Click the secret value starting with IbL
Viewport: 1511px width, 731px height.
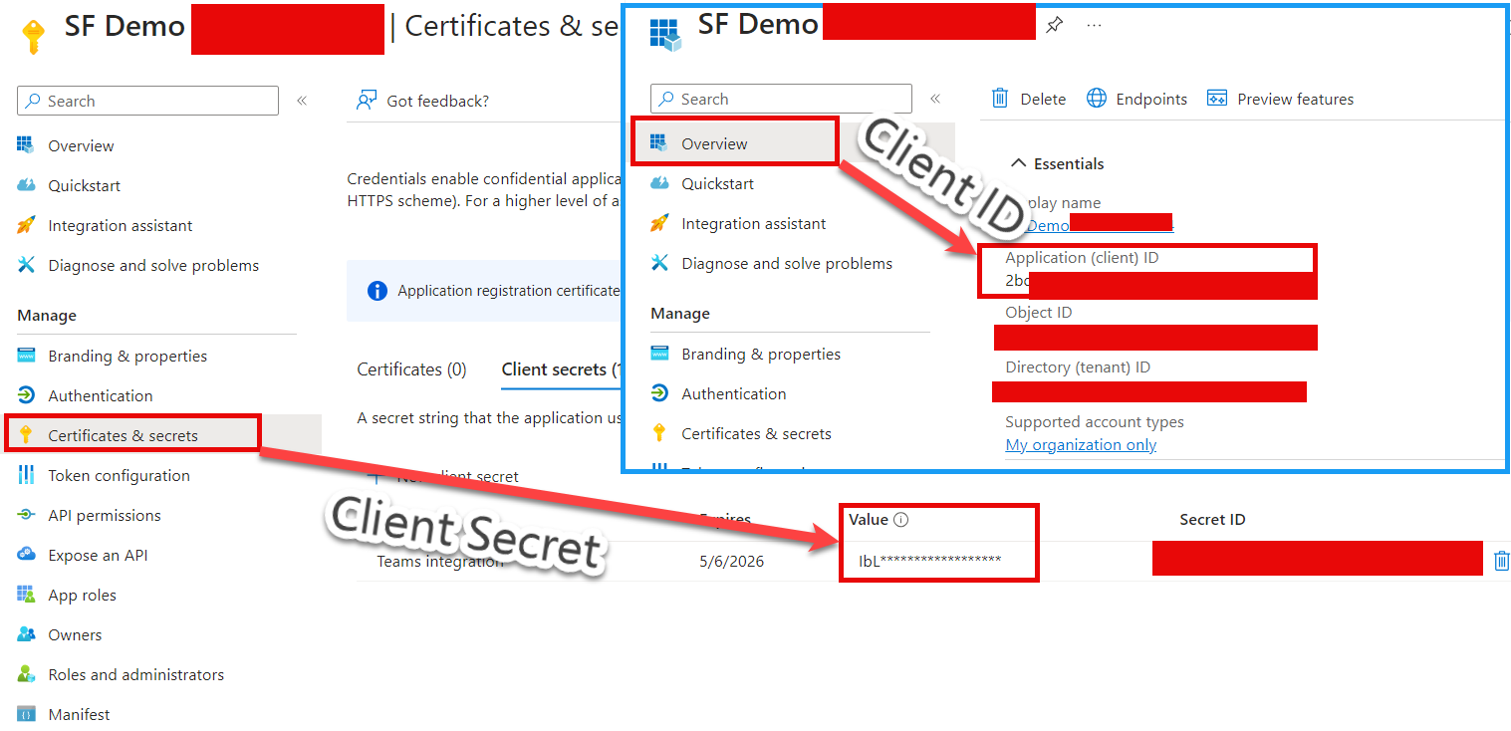[930, 561]
